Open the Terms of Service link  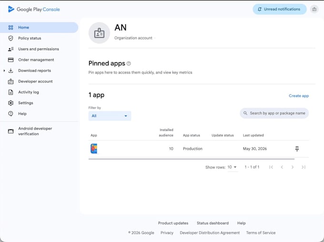click(x=261, y=232)
